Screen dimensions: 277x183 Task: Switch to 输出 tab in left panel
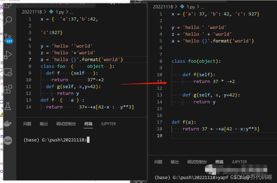coord(44,124)
